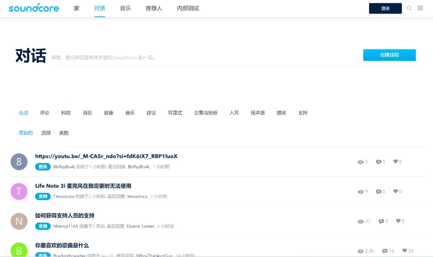The width and height of the screenshot is (433, 257).
Task: Click the soundcore logo
Action: coord(34,8)
